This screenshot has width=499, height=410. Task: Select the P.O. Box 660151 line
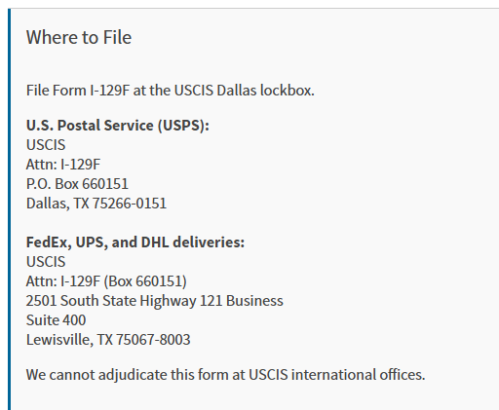77,184
